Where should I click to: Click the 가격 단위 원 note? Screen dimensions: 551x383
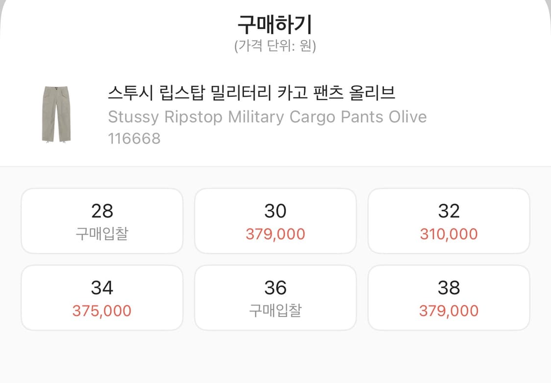point(275,45)
